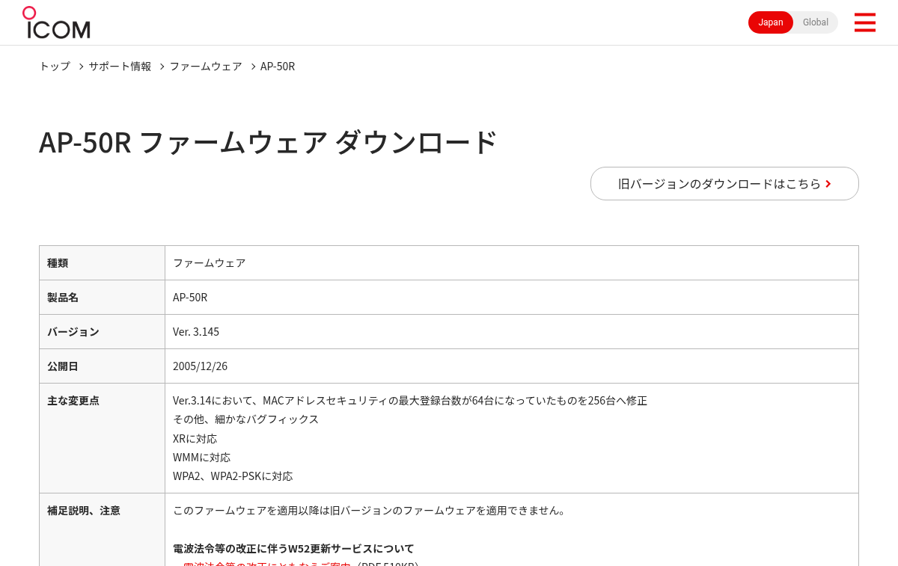898x566 pixels.
Task: Open 旧バージョンのダウンロードはこちら button
Action: (724, 183)
